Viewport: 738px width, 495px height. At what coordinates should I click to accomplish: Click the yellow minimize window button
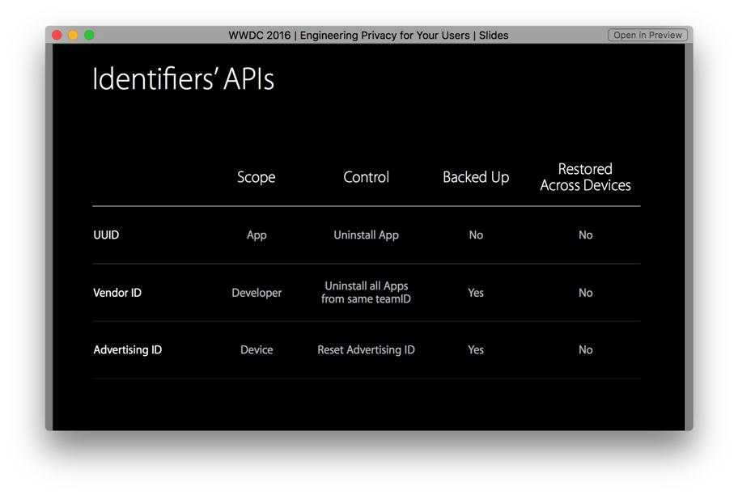[73, 36]
